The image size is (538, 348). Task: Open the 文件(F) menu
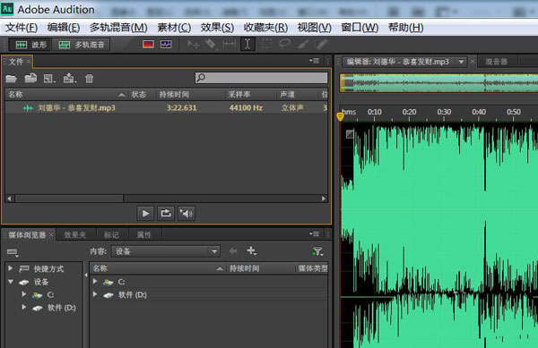click(x=22, y=28)
